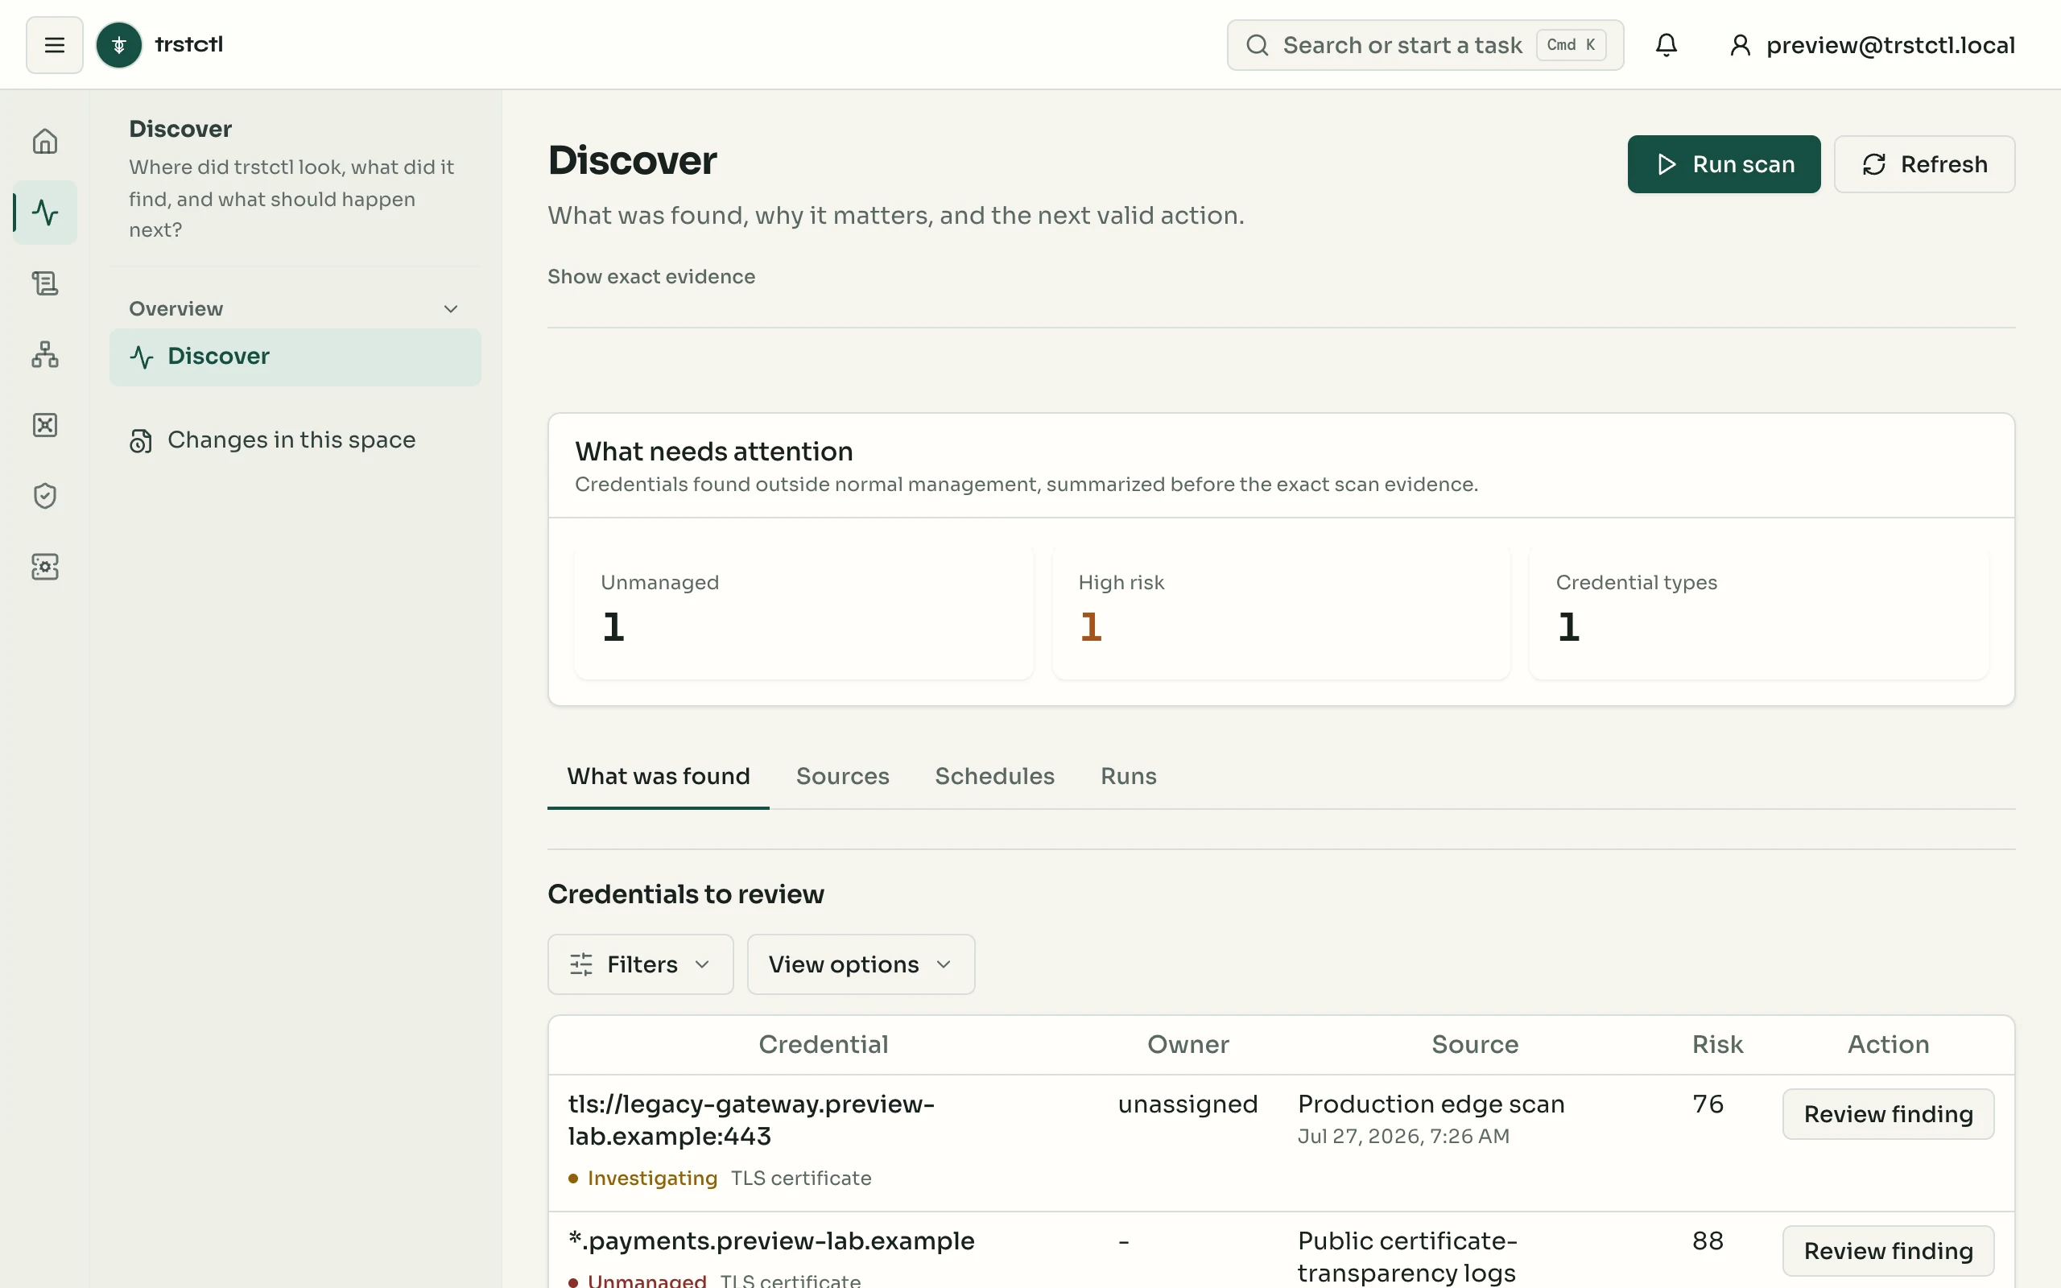The height and width of the screenshot is (1288, 2061).
Task: Select the What was found tab
Action: pos(659,776)
